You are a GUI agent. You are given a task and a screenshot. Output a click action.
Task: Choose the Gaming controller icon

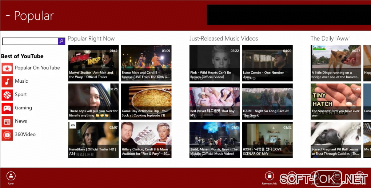click(x=7, y=108)
